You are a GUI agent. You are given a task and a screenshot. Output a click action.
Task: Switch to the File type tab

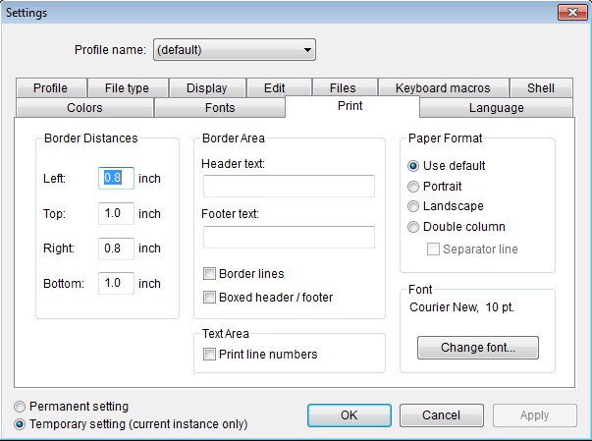[x=128, y=88]
